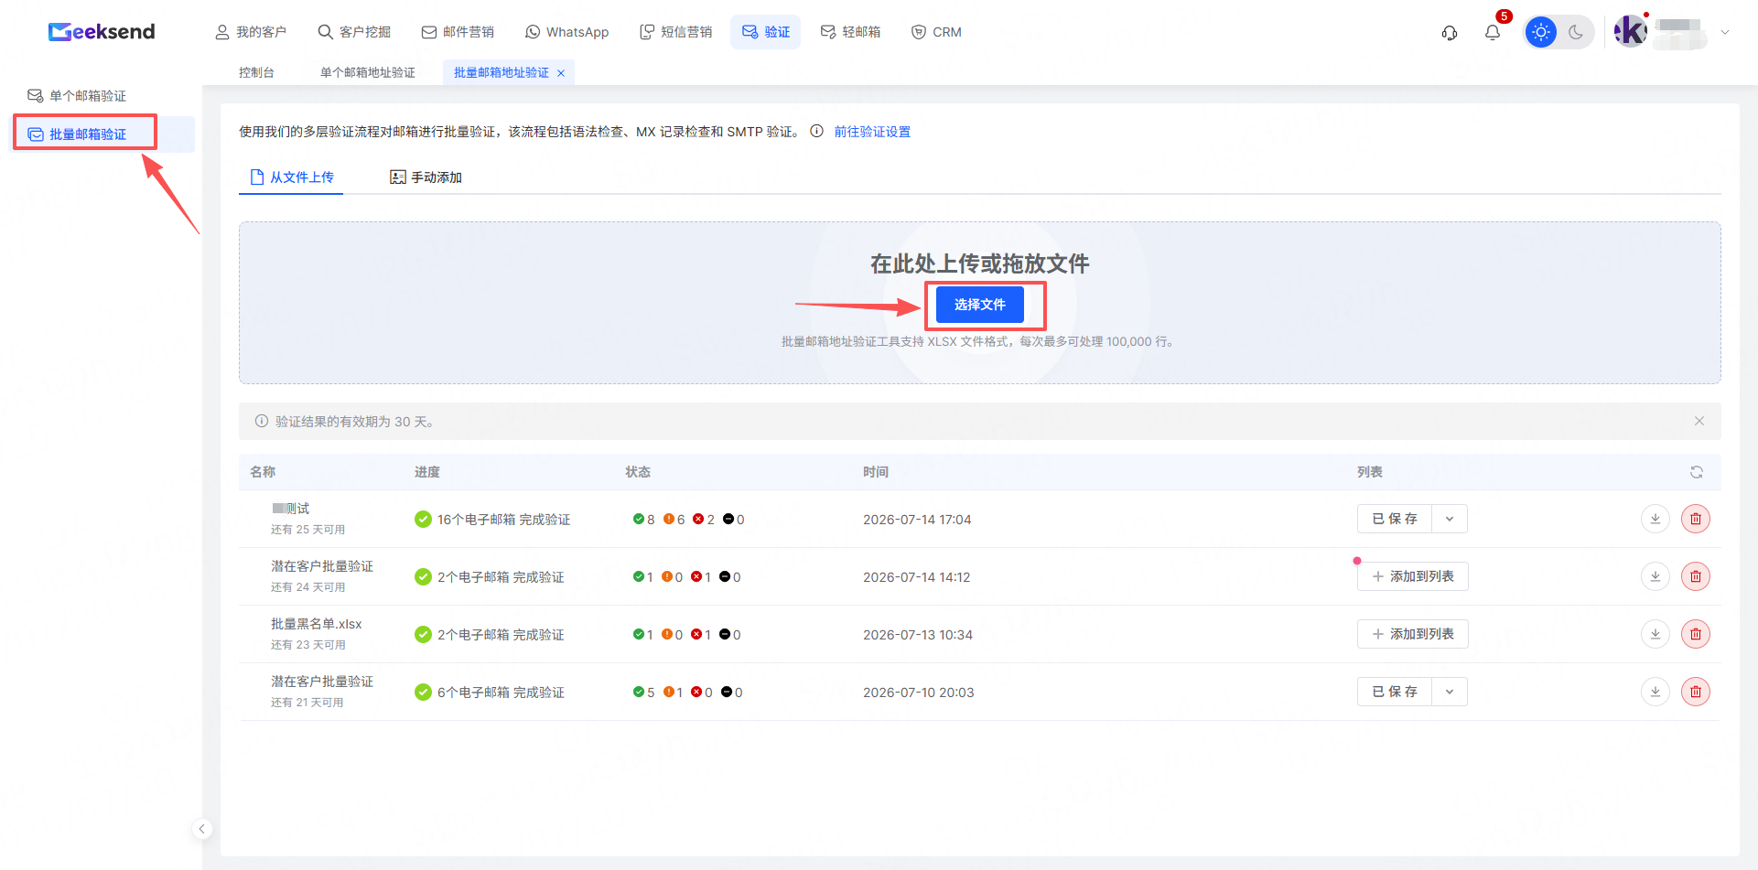
Task: Click 选择文件 button
Action: coord(980,305)
